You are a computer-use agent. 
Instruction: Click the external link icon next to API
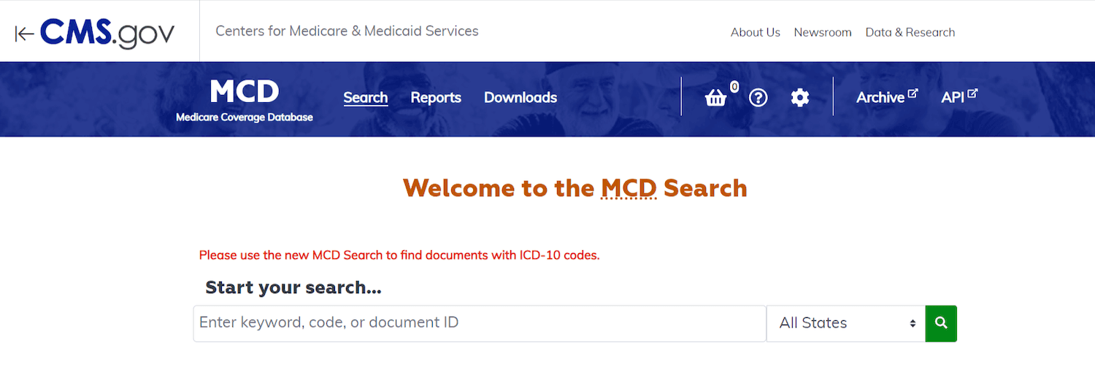click(x=972, y=93)
